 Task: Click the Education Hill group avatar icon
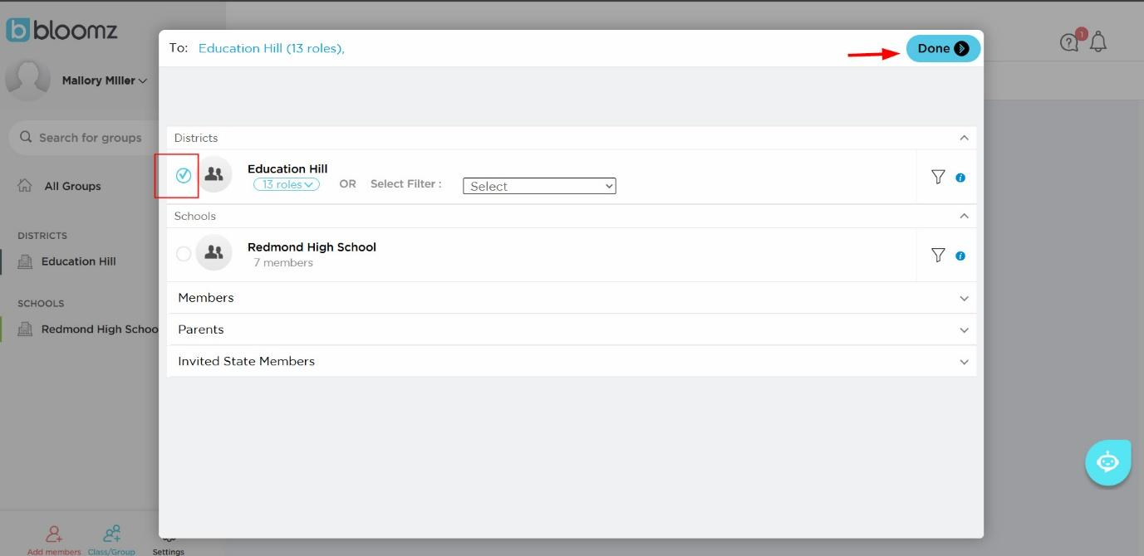pyautogui.click(x=214, y=174)
